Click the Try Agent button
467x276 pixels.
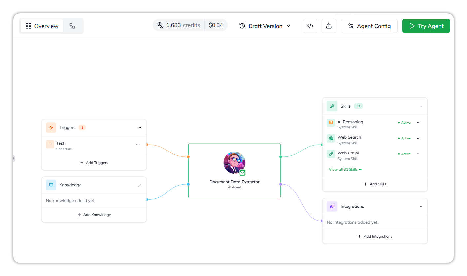pyautogui.click(x=426, y=26)
